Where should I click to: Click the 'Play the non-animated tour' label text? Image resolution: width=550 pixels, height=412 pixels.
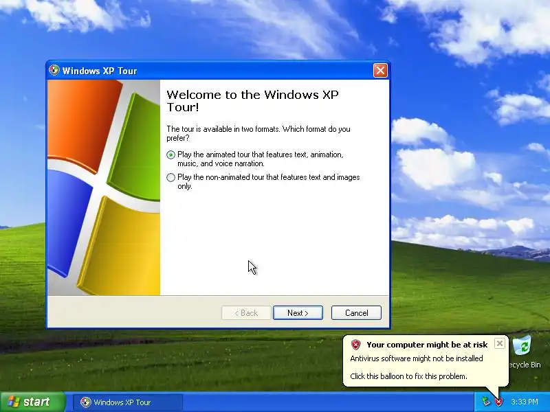269,181
